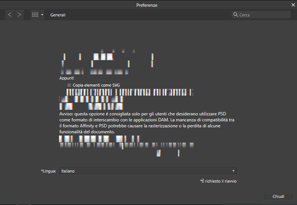Open the preferences grid overview icon

35,15
